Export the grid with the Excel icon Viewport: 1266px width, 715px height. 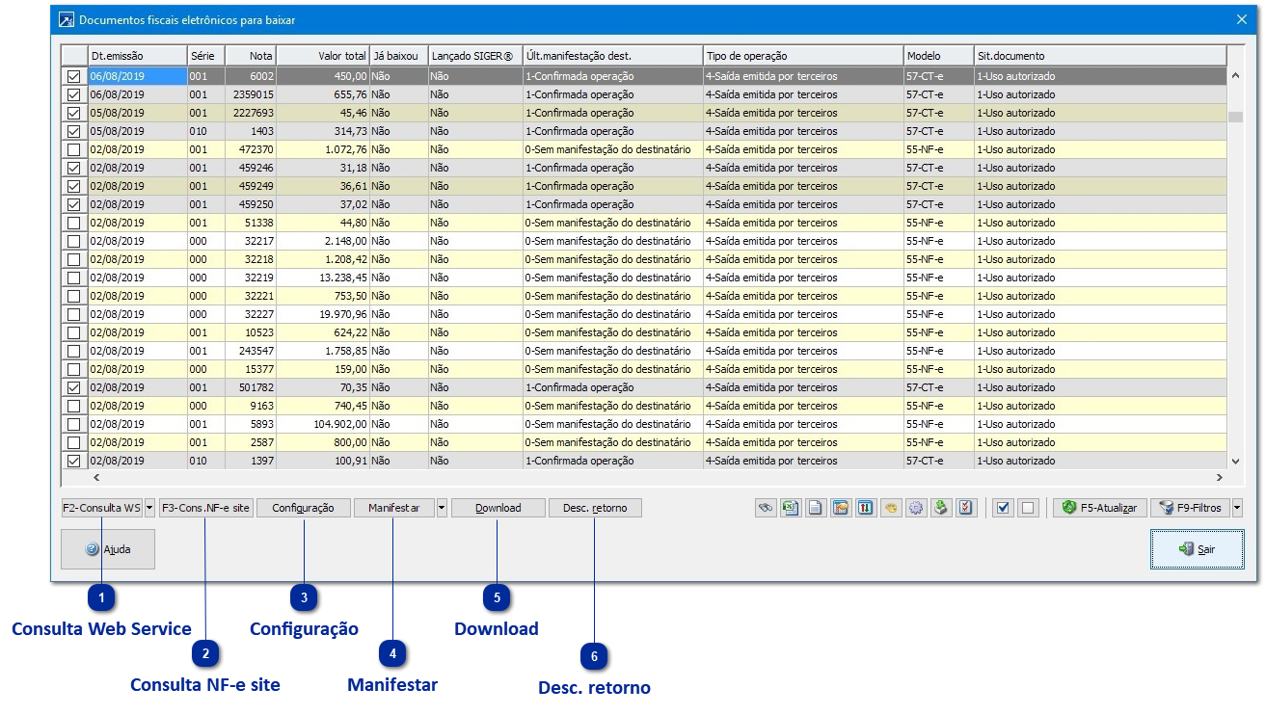point(791,508)
